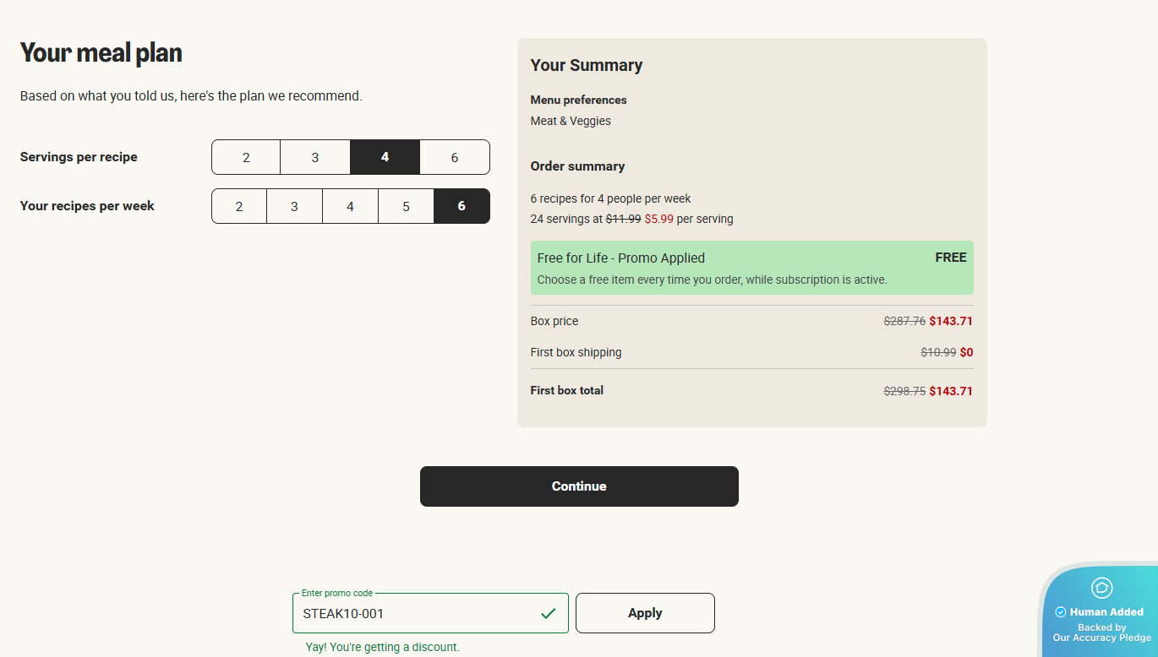Viewport: 1158px width, 657px height.
Task: Choose 4 servings per recipe
Action: click(x=385, y=157)
